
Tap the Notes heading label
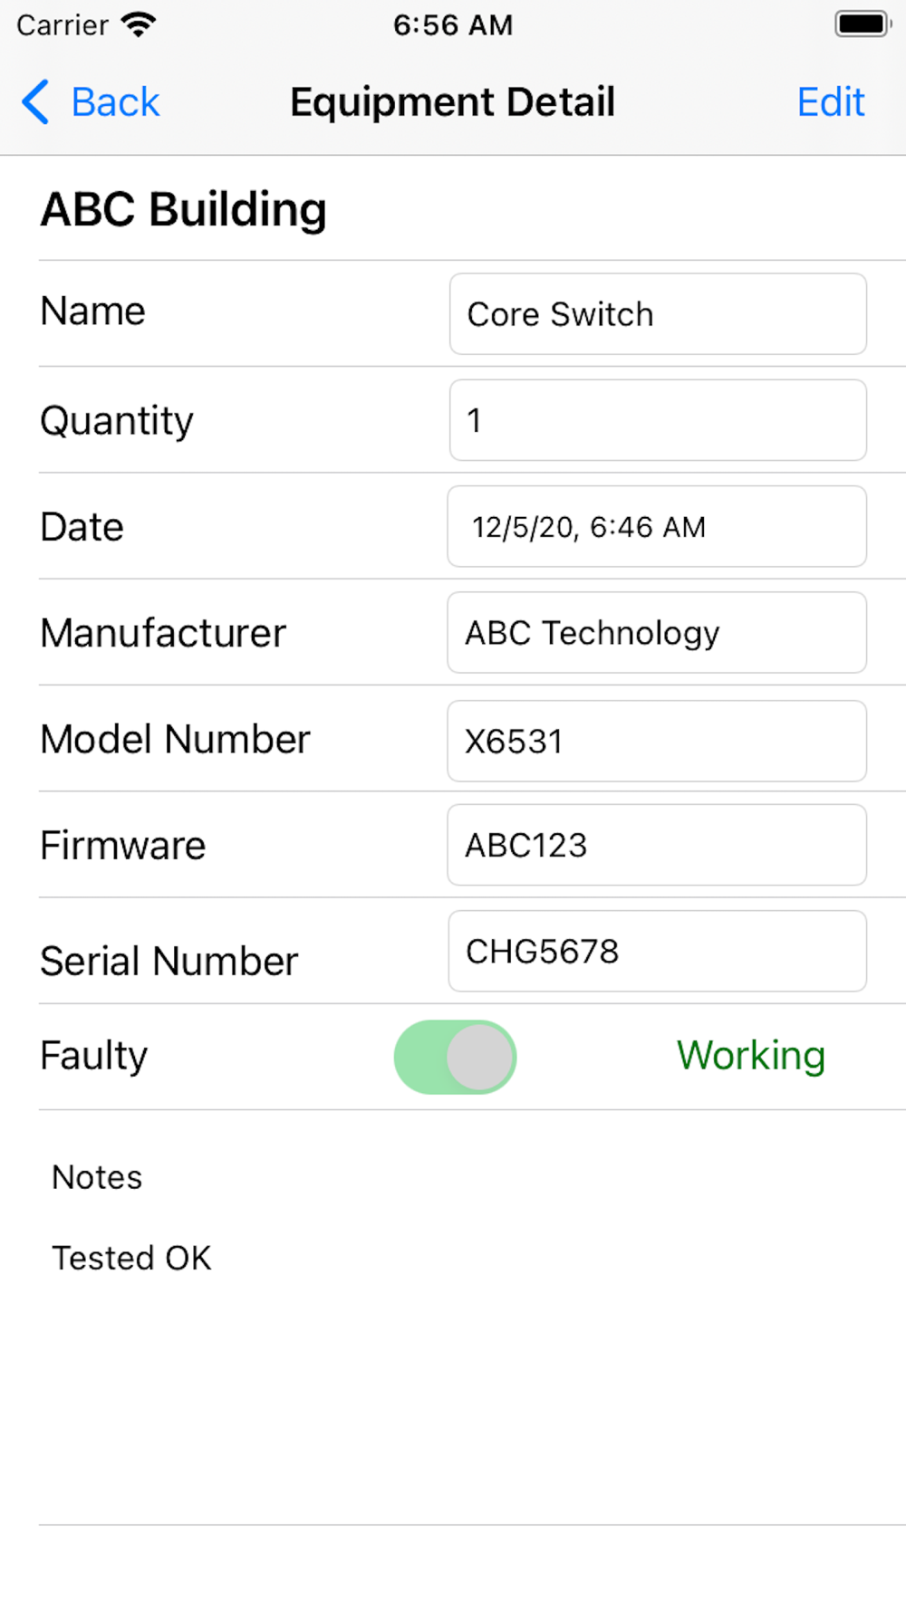tap(97, 1177)
